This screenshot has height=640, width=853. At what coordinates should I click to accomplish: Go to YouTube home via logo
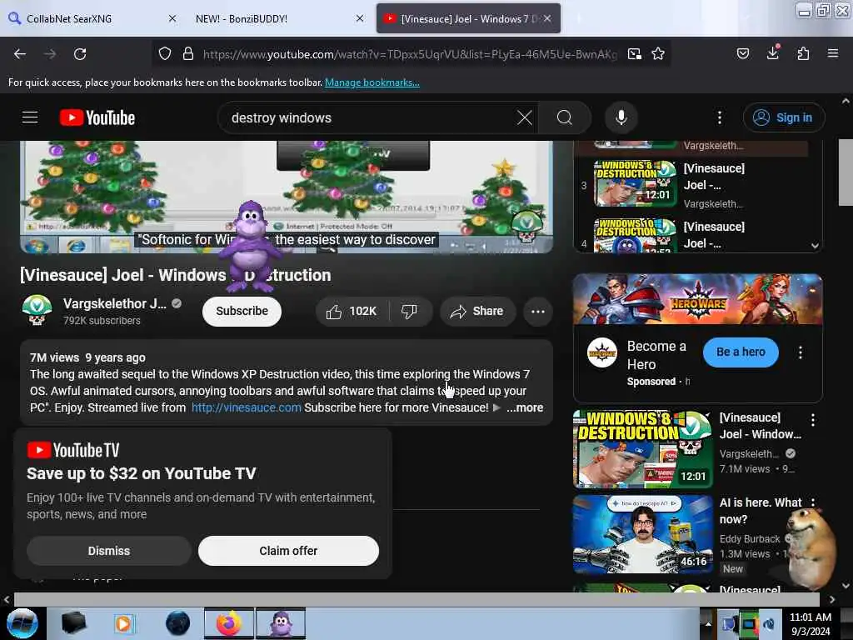[x=97, y=117]
